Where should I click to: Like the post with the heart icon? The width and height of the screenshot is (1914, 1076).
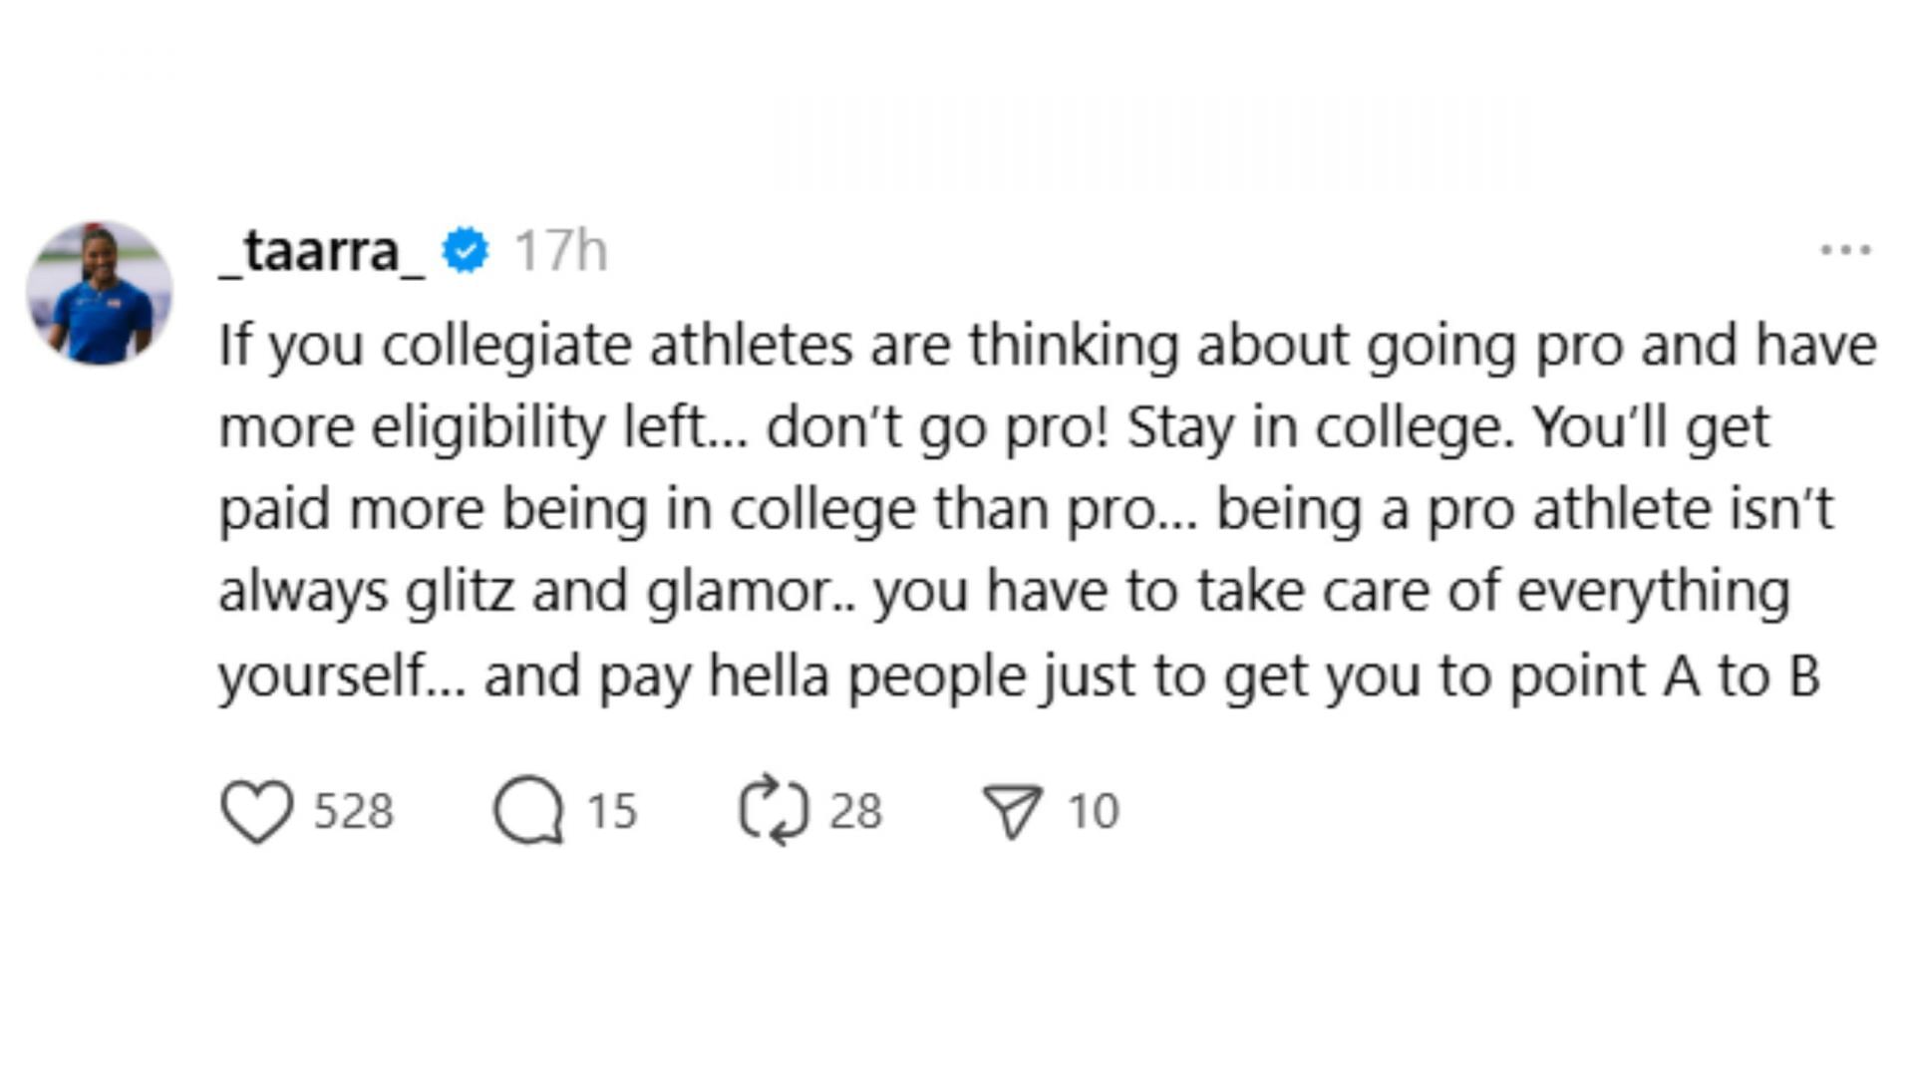(x=256, y=811)
